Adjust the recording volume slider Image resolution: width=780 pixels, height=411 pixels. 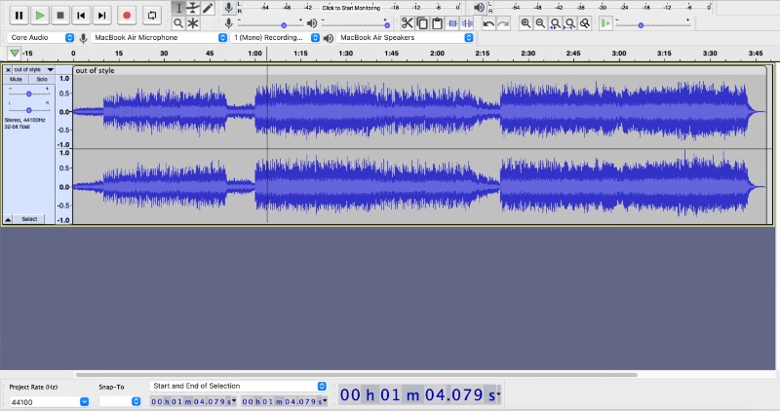click(x=271, y=23)
